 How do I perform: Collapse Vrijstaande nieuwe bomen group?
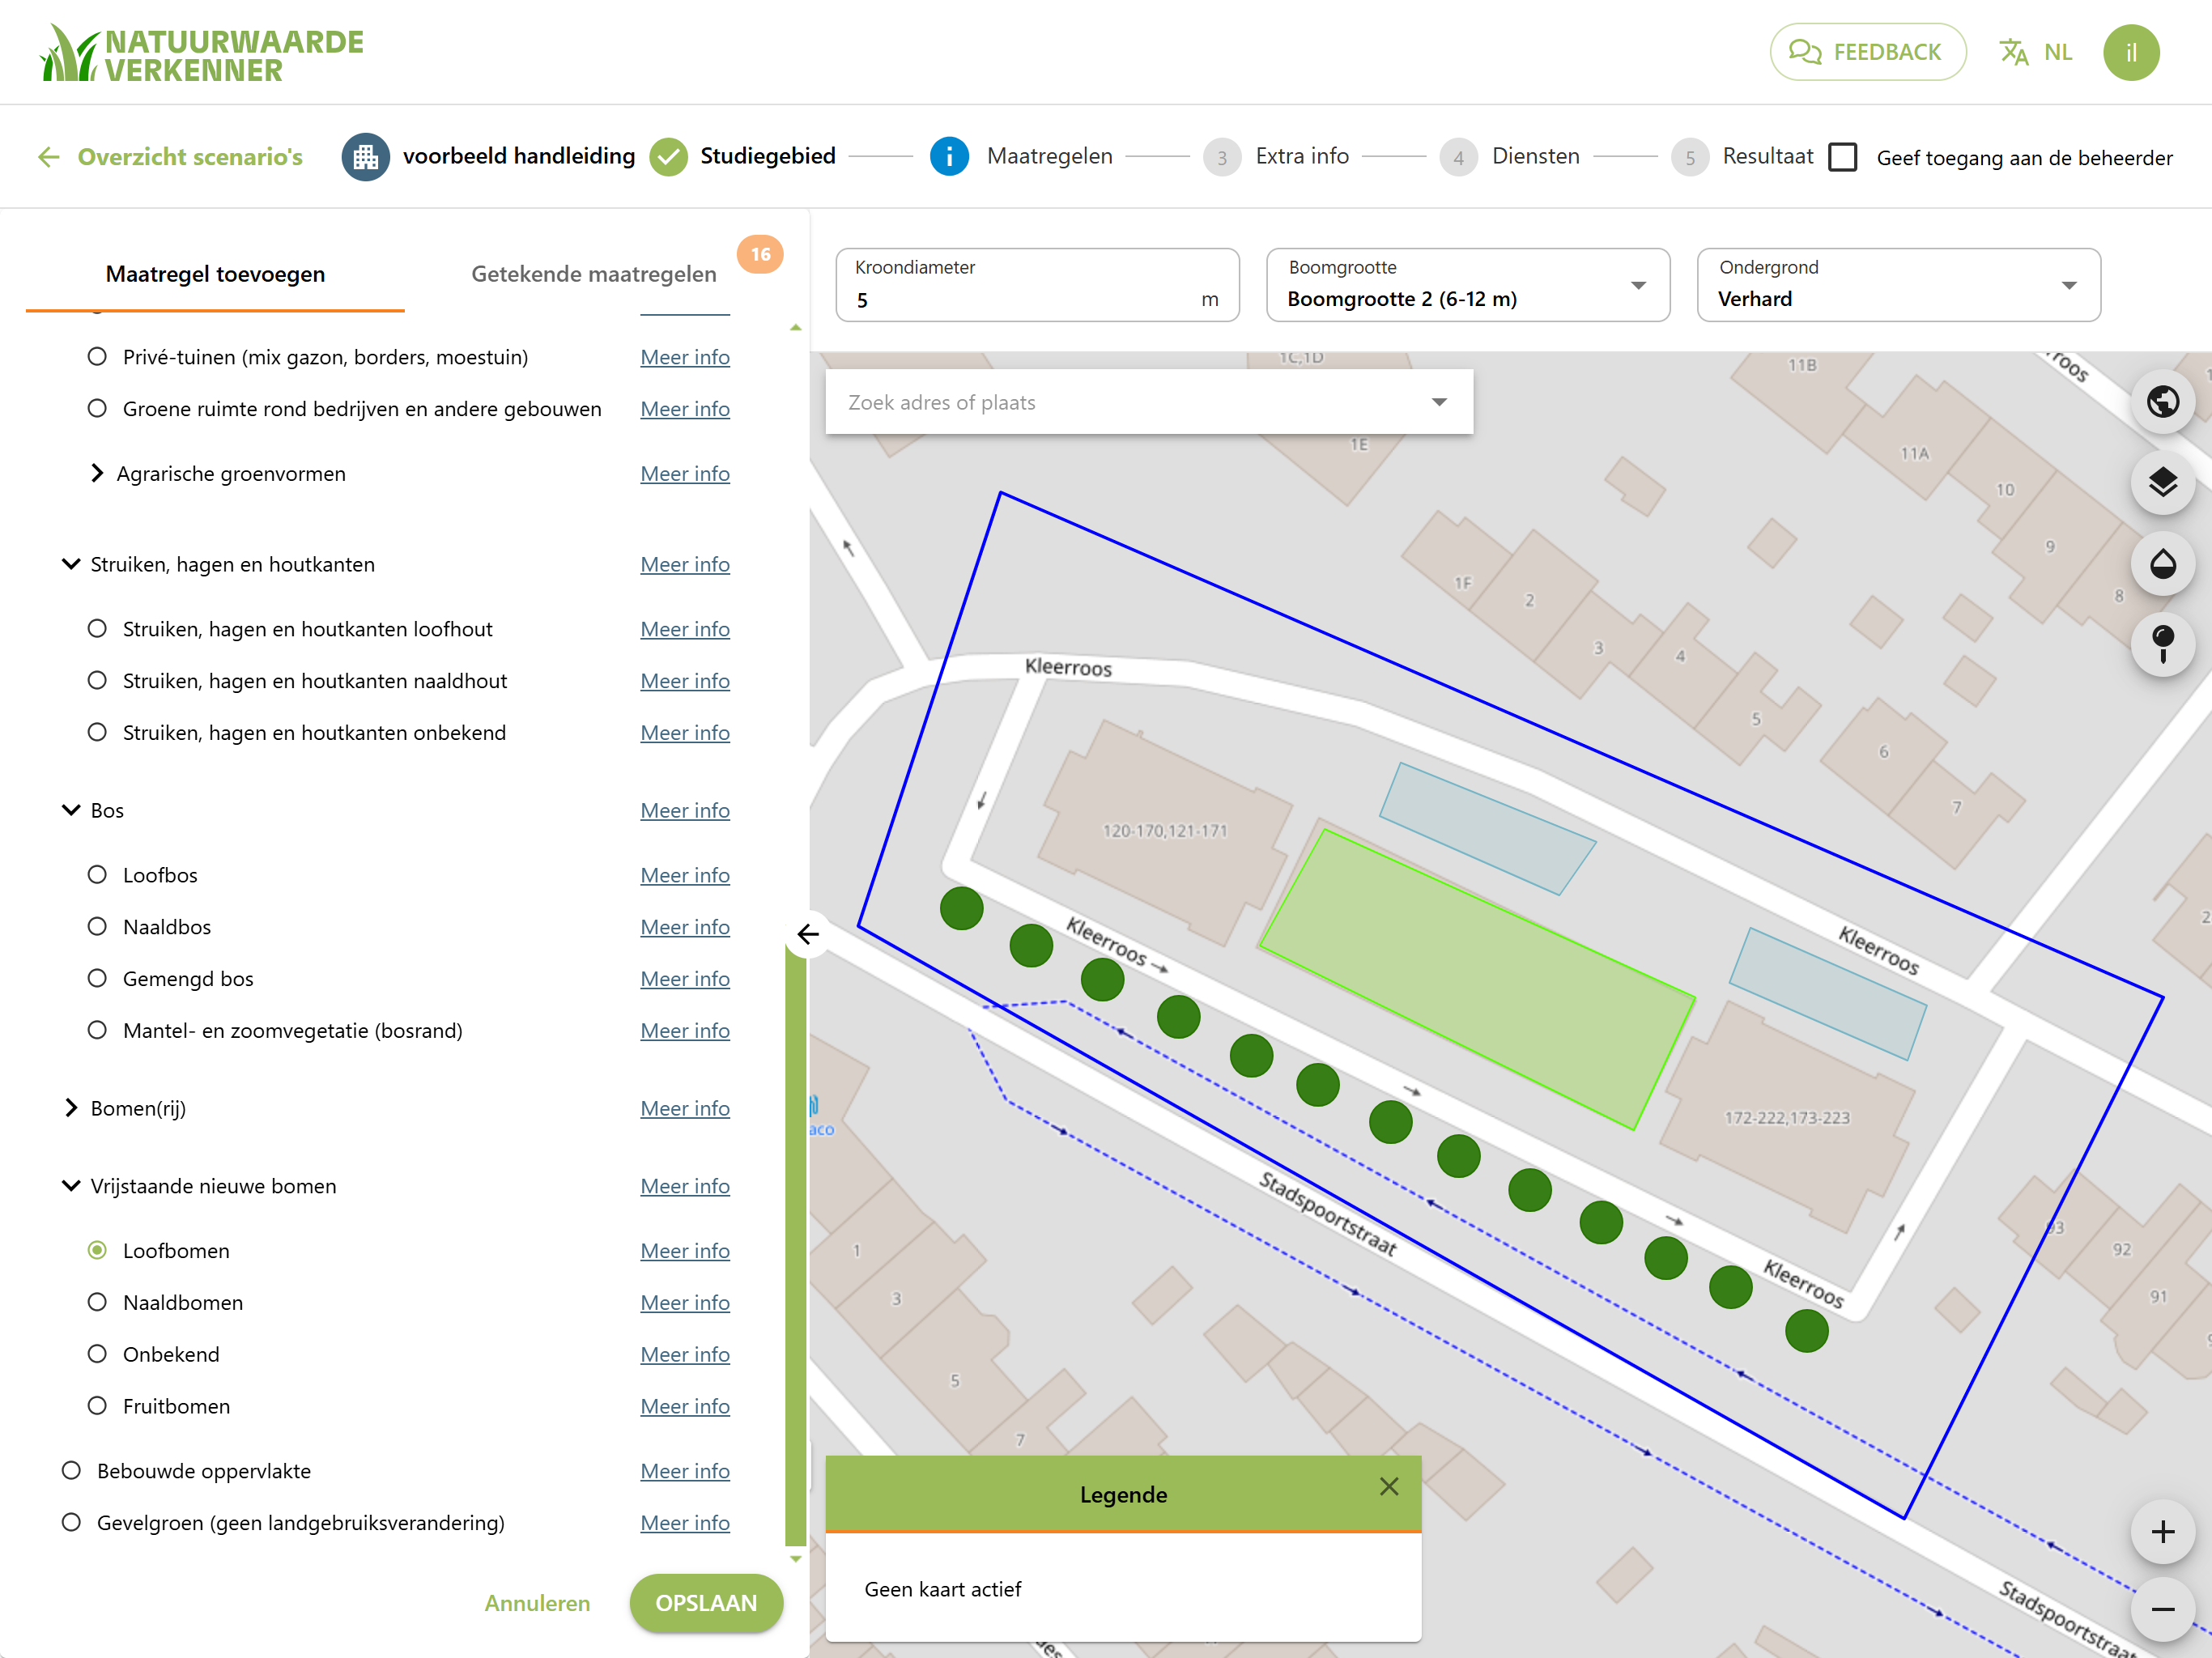coord(71,1186)
